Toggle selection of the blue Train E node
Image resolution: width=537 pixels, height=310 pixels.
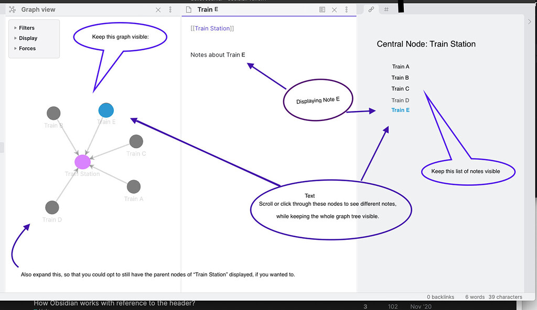click(106, 110)
